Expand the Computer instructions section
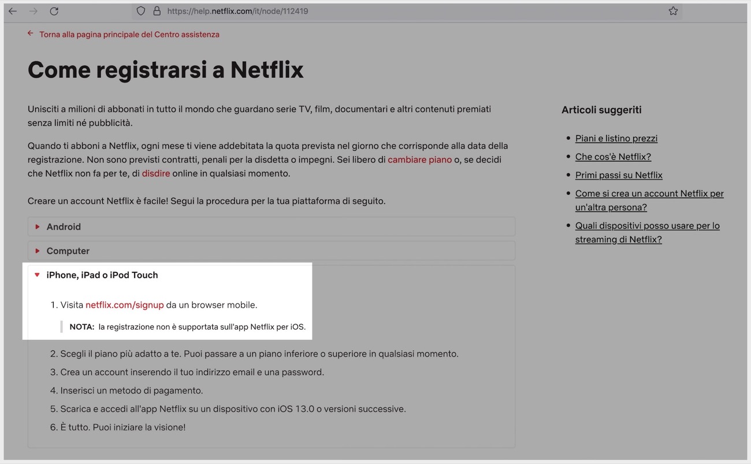Viewport: 751px width, 464px height. pyautogui.click(x=68, y=250)
